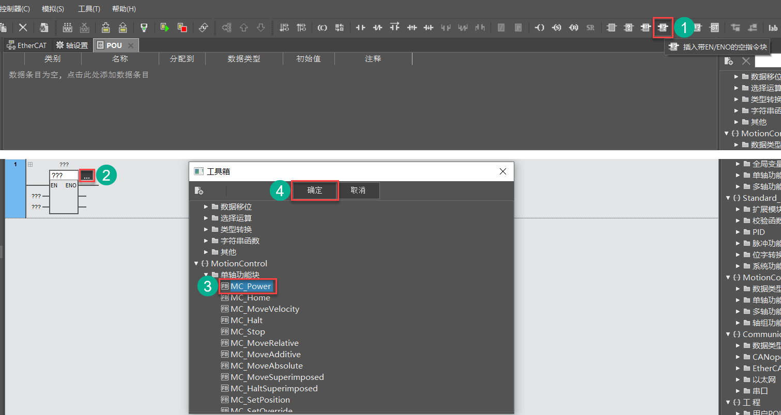Expand 以太网 folder in right panel
The width and height of the screenshot is (781, 415).
coord(737,379)
